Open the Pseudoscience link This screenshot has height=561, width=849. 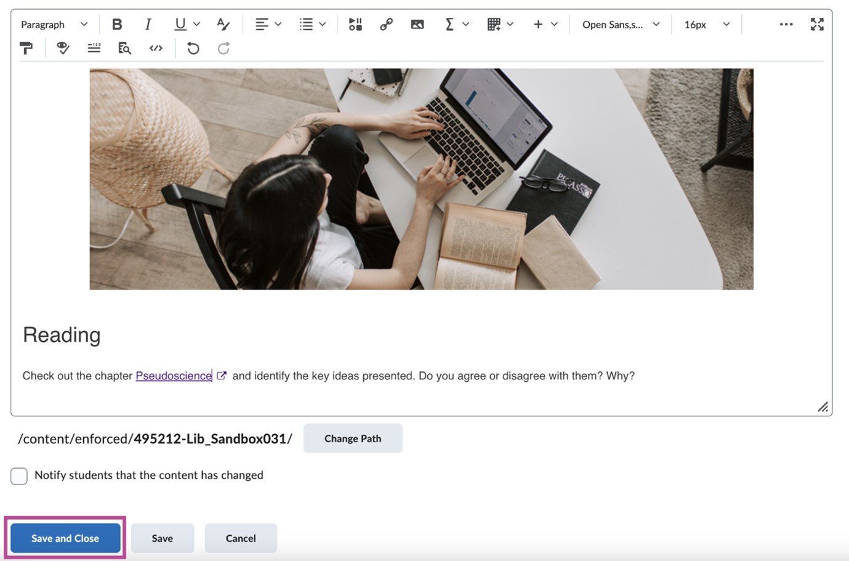(x=174, y=376)
